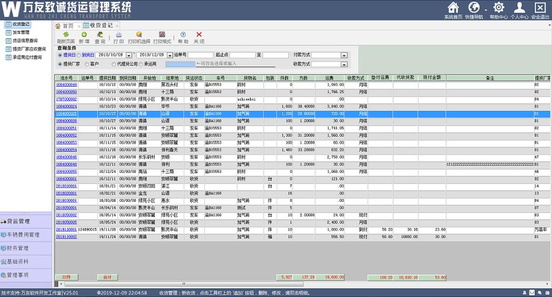Image resolution: width=552 pixels, height=297 pixels.
Task: Expand the arrow next to 快捷导航
Action: 486,10
